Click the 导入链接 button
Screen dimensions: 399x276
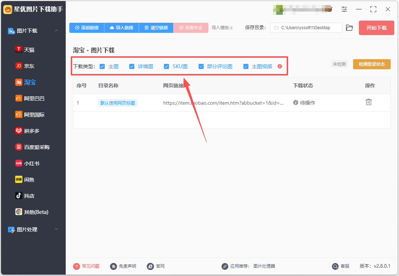point(122,28)
